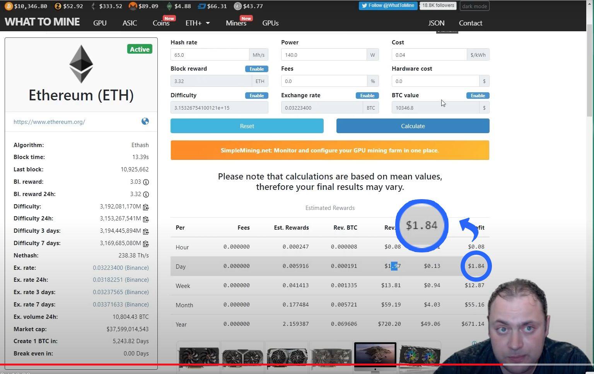The height and width of the screenshot is (374, 594).
Task: Click the info icon next to Bl. reward
Action: click(146, 182)
